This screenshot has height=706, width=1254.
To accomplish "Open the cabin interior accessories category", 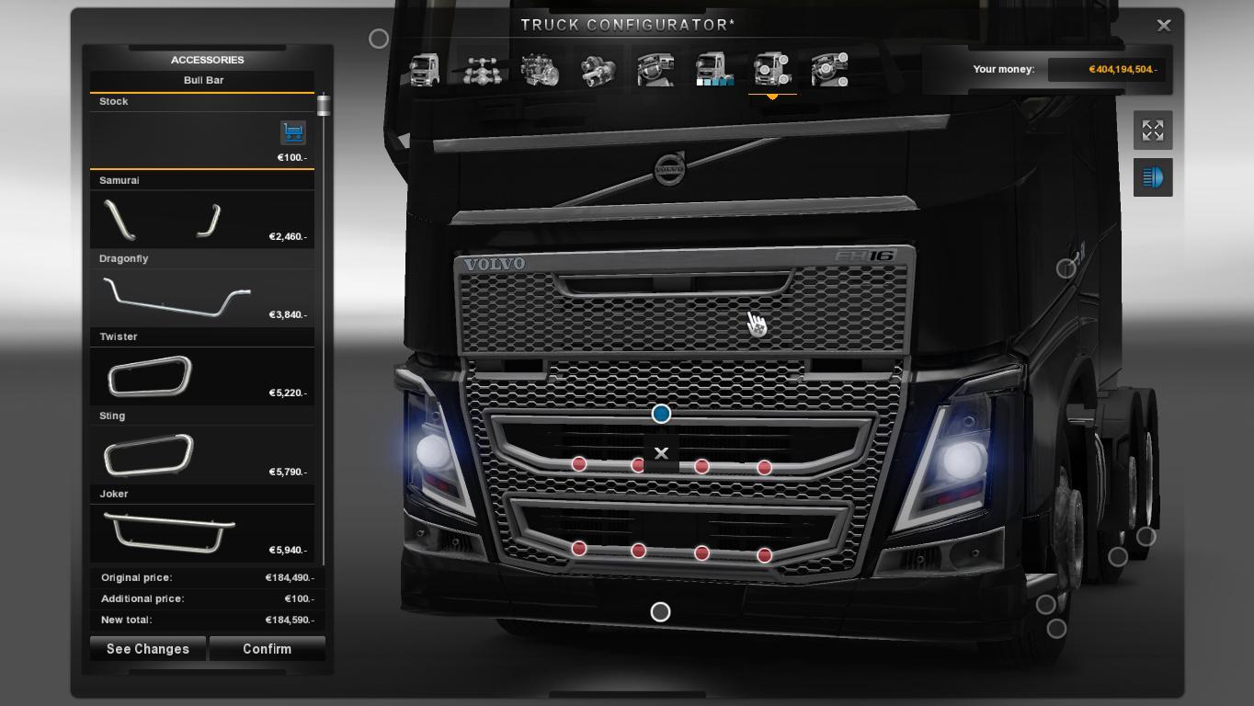I will (x=830, y=70).
